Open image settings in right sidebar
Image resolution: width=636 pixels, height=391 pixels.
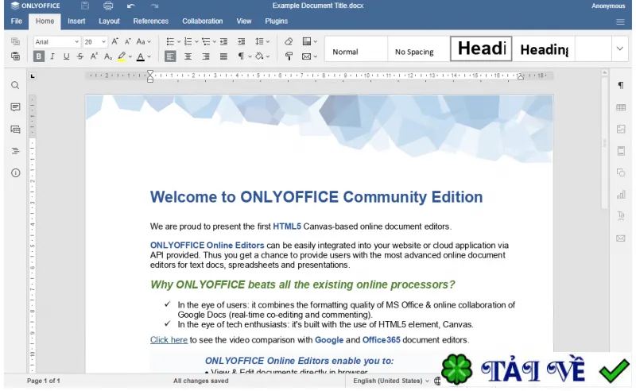621,129
